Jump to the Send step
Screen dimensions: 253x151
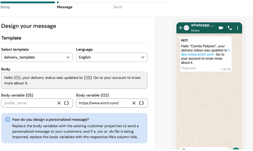click(118, 7)
